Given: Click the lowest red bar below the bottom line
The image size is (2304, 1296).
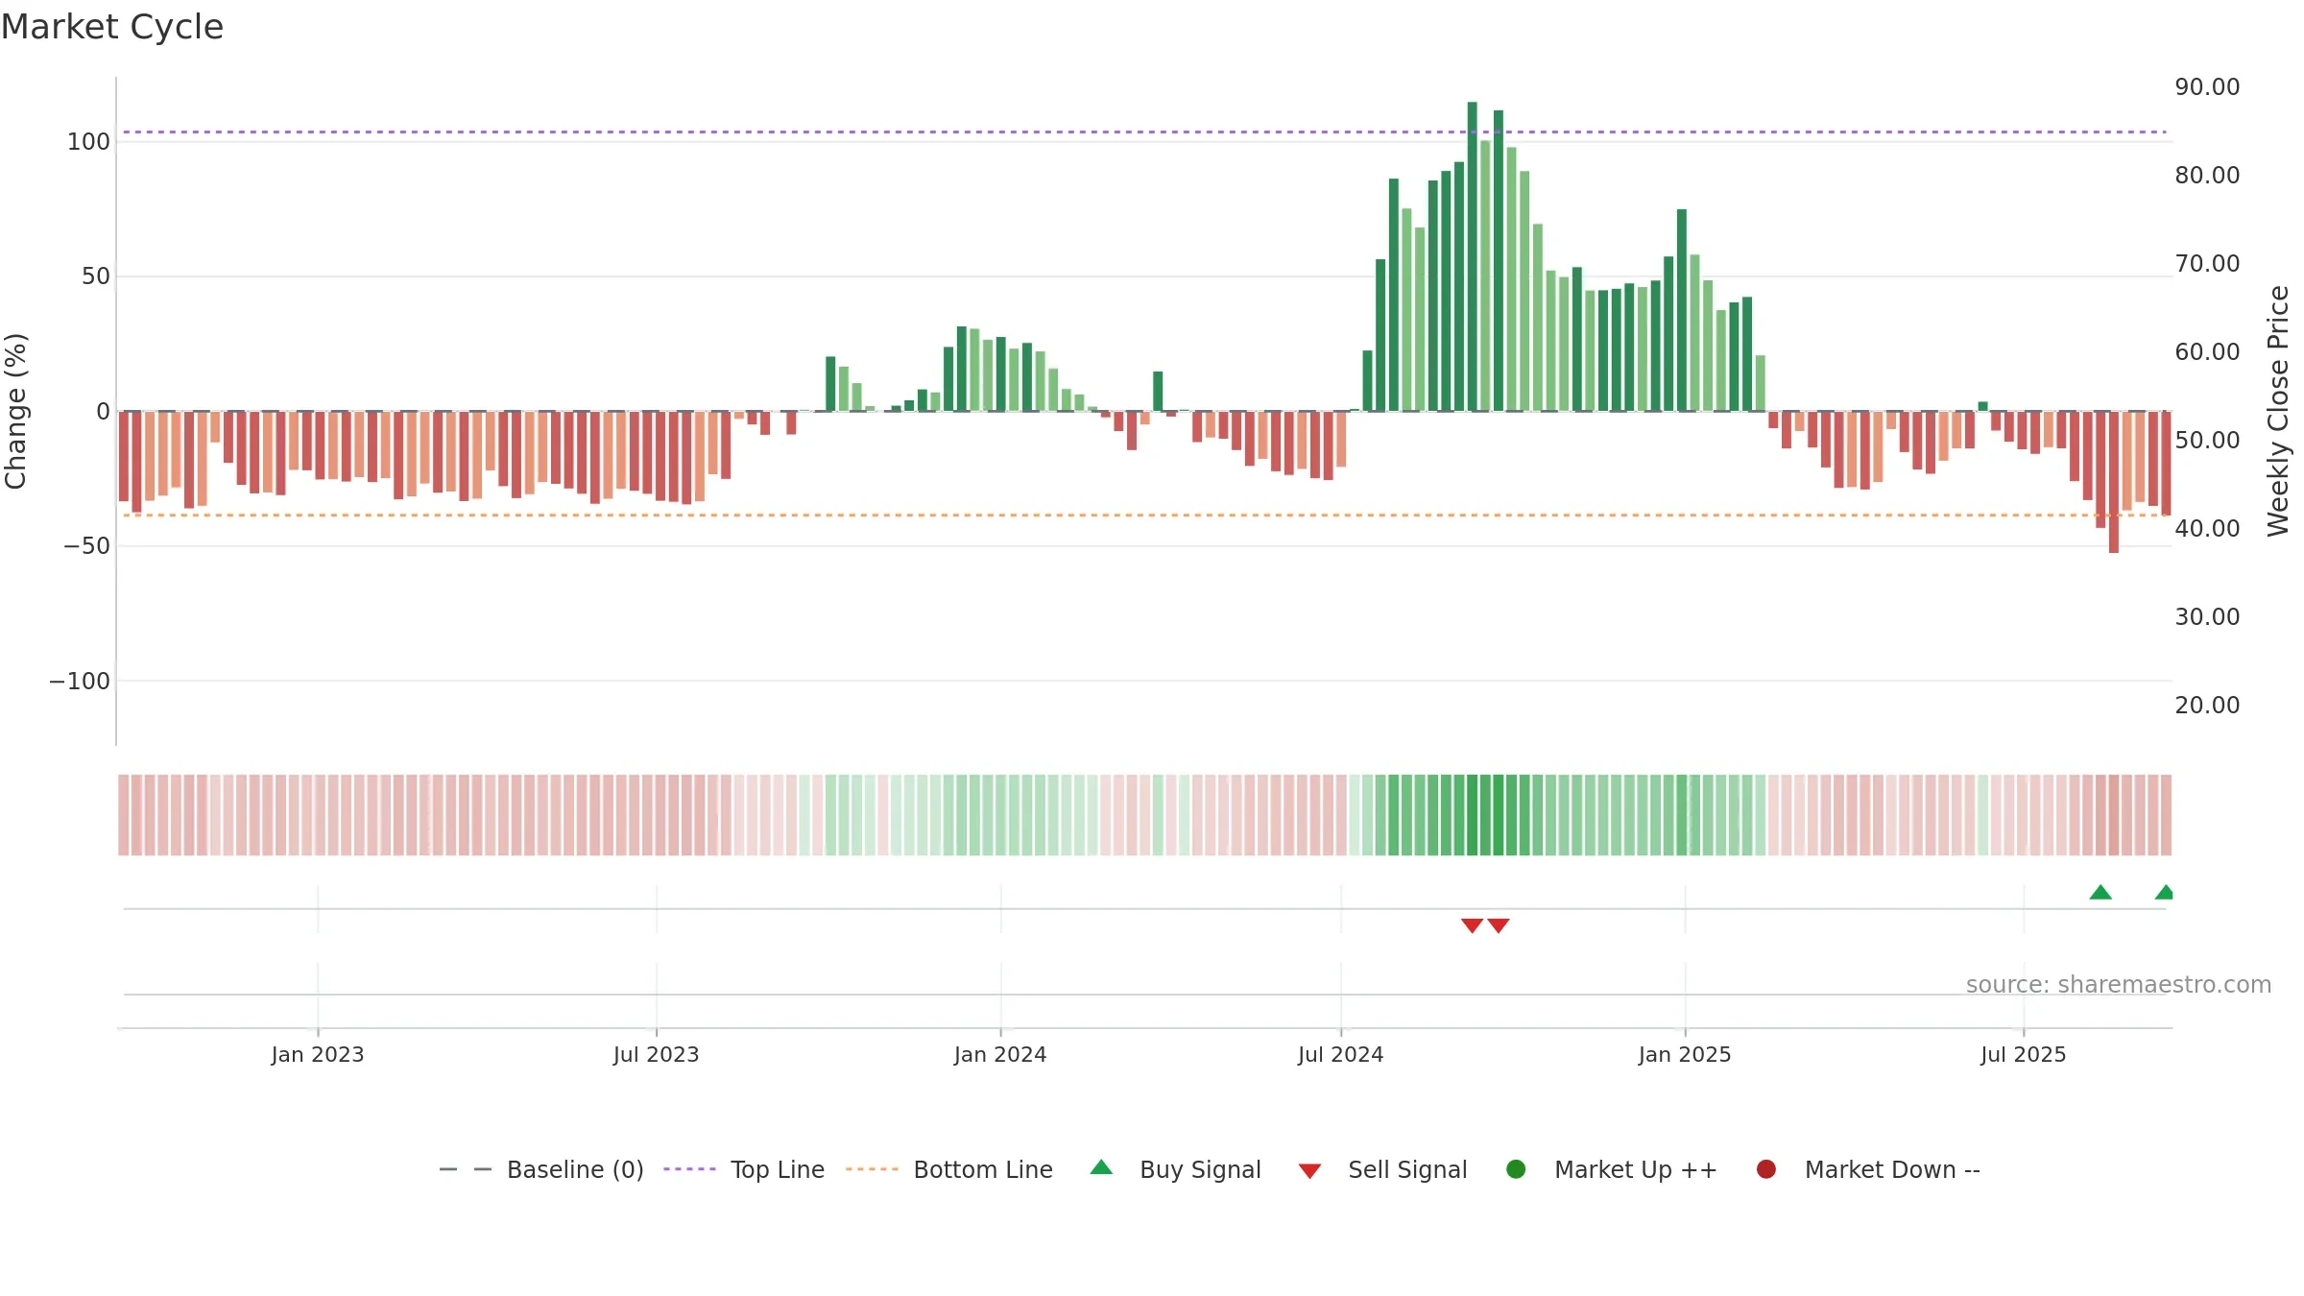Looking at the screenshot, I should pos(2114,482).
